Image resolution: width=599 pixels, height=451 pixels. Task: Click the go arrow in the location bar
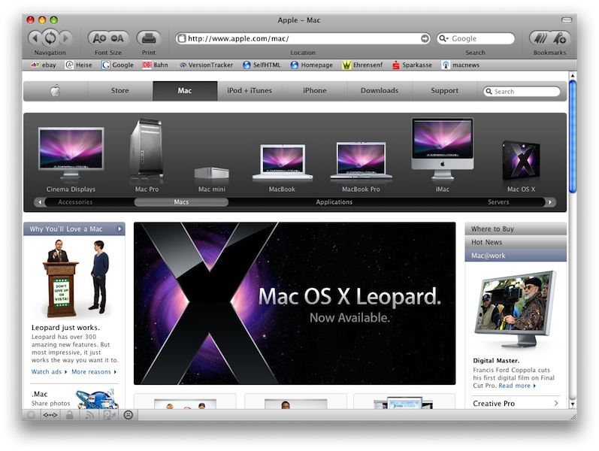tap(425, 38)
